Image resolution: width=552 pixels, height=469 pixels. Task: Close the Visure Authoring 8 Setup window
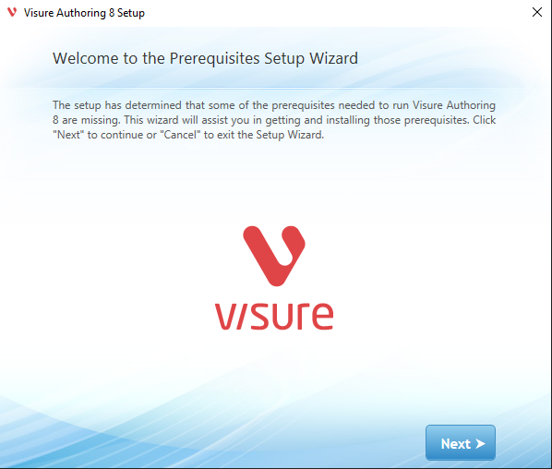point(537,12)
